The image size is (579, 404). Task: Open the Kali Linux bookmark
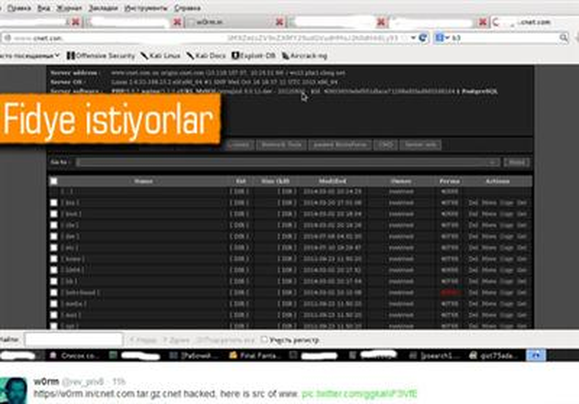[161, 56]
